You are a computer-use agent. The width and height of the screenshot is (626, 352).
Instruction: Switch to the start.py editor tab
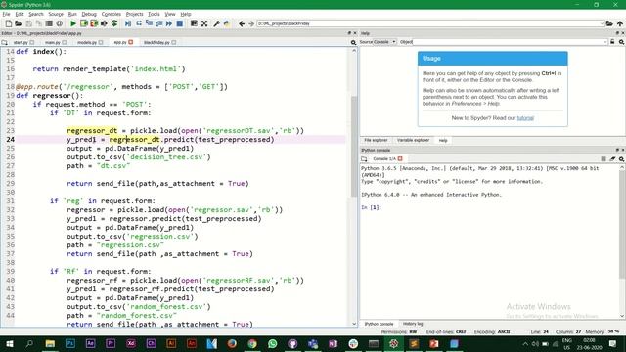[x=21, y=42]
